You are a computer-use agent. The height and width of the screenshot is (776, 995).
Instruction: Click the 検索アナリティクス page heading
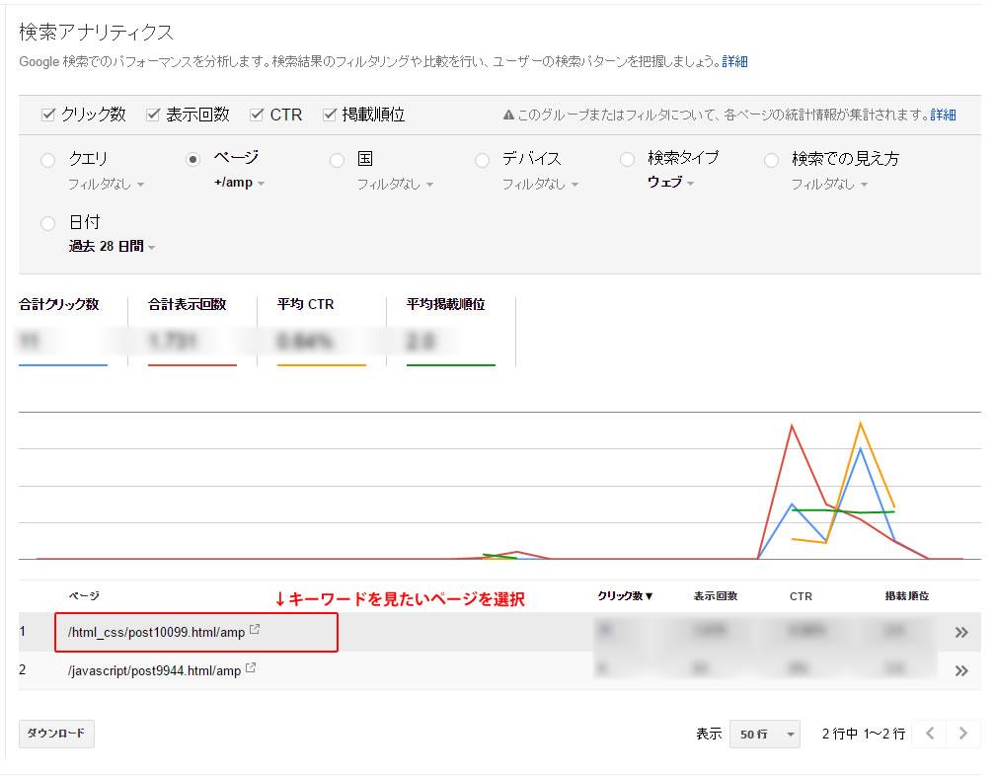97,33
